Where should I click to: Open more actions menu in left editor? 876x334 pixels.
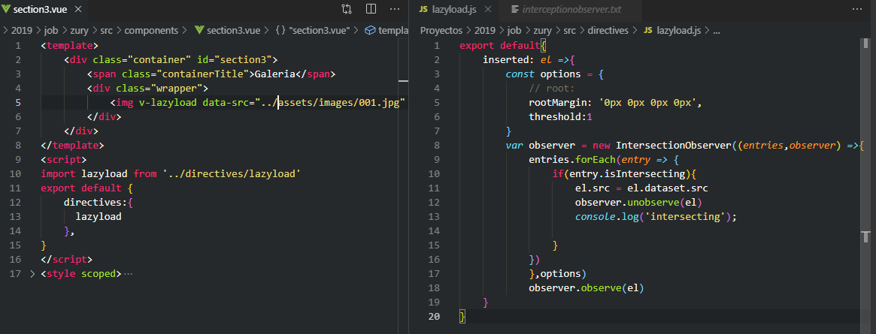pos(395,9)
